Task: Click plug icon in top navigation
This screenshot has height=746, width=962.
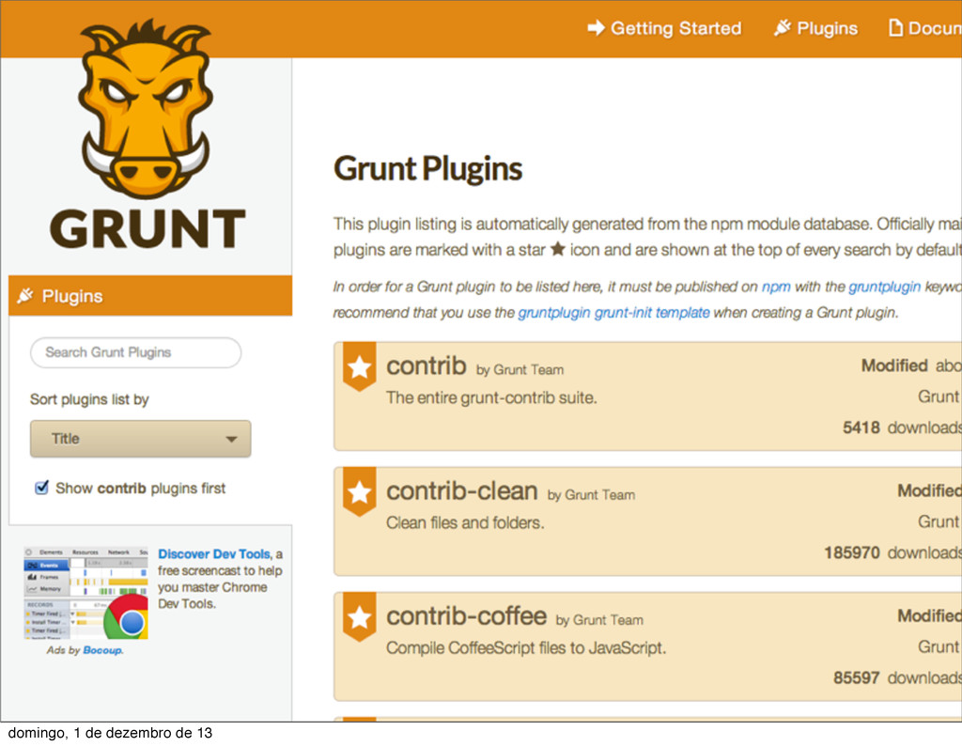Action: tap(783, 27)
